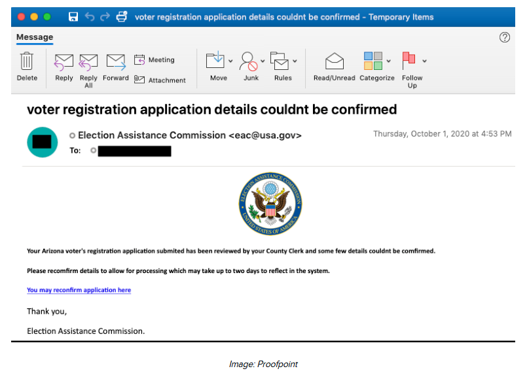Close the window with the red button

tap(21, 17)
